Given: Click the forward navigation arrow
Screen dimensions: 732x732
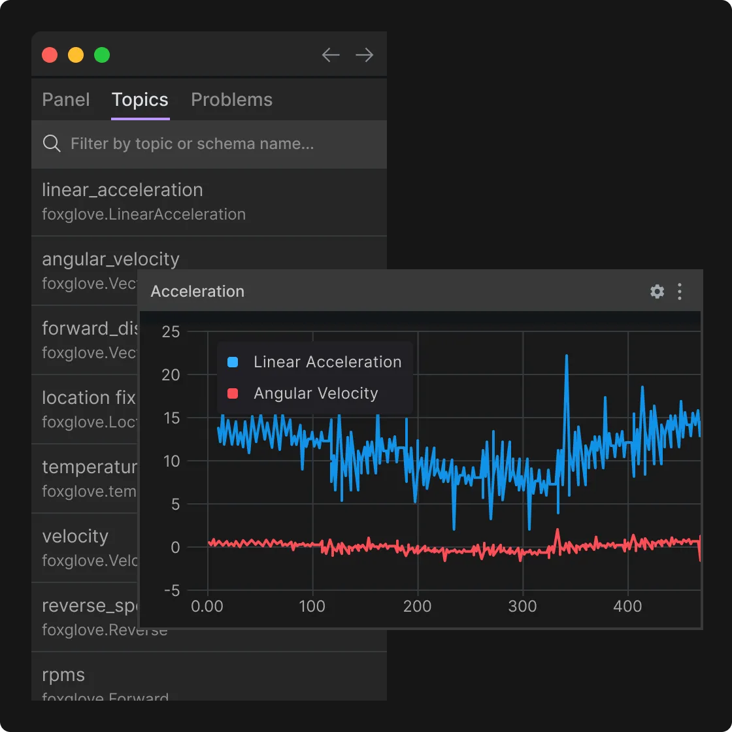Looking at the screenshot, I should (364, 55).
